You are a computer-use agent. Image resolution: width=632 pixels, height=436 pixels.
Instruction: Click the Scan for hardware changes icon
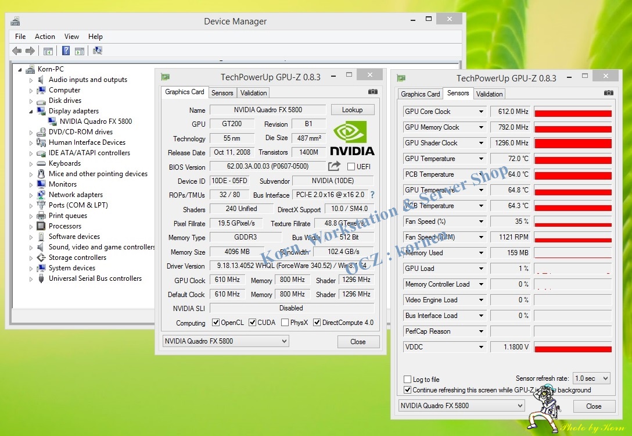tap(98, 51)
